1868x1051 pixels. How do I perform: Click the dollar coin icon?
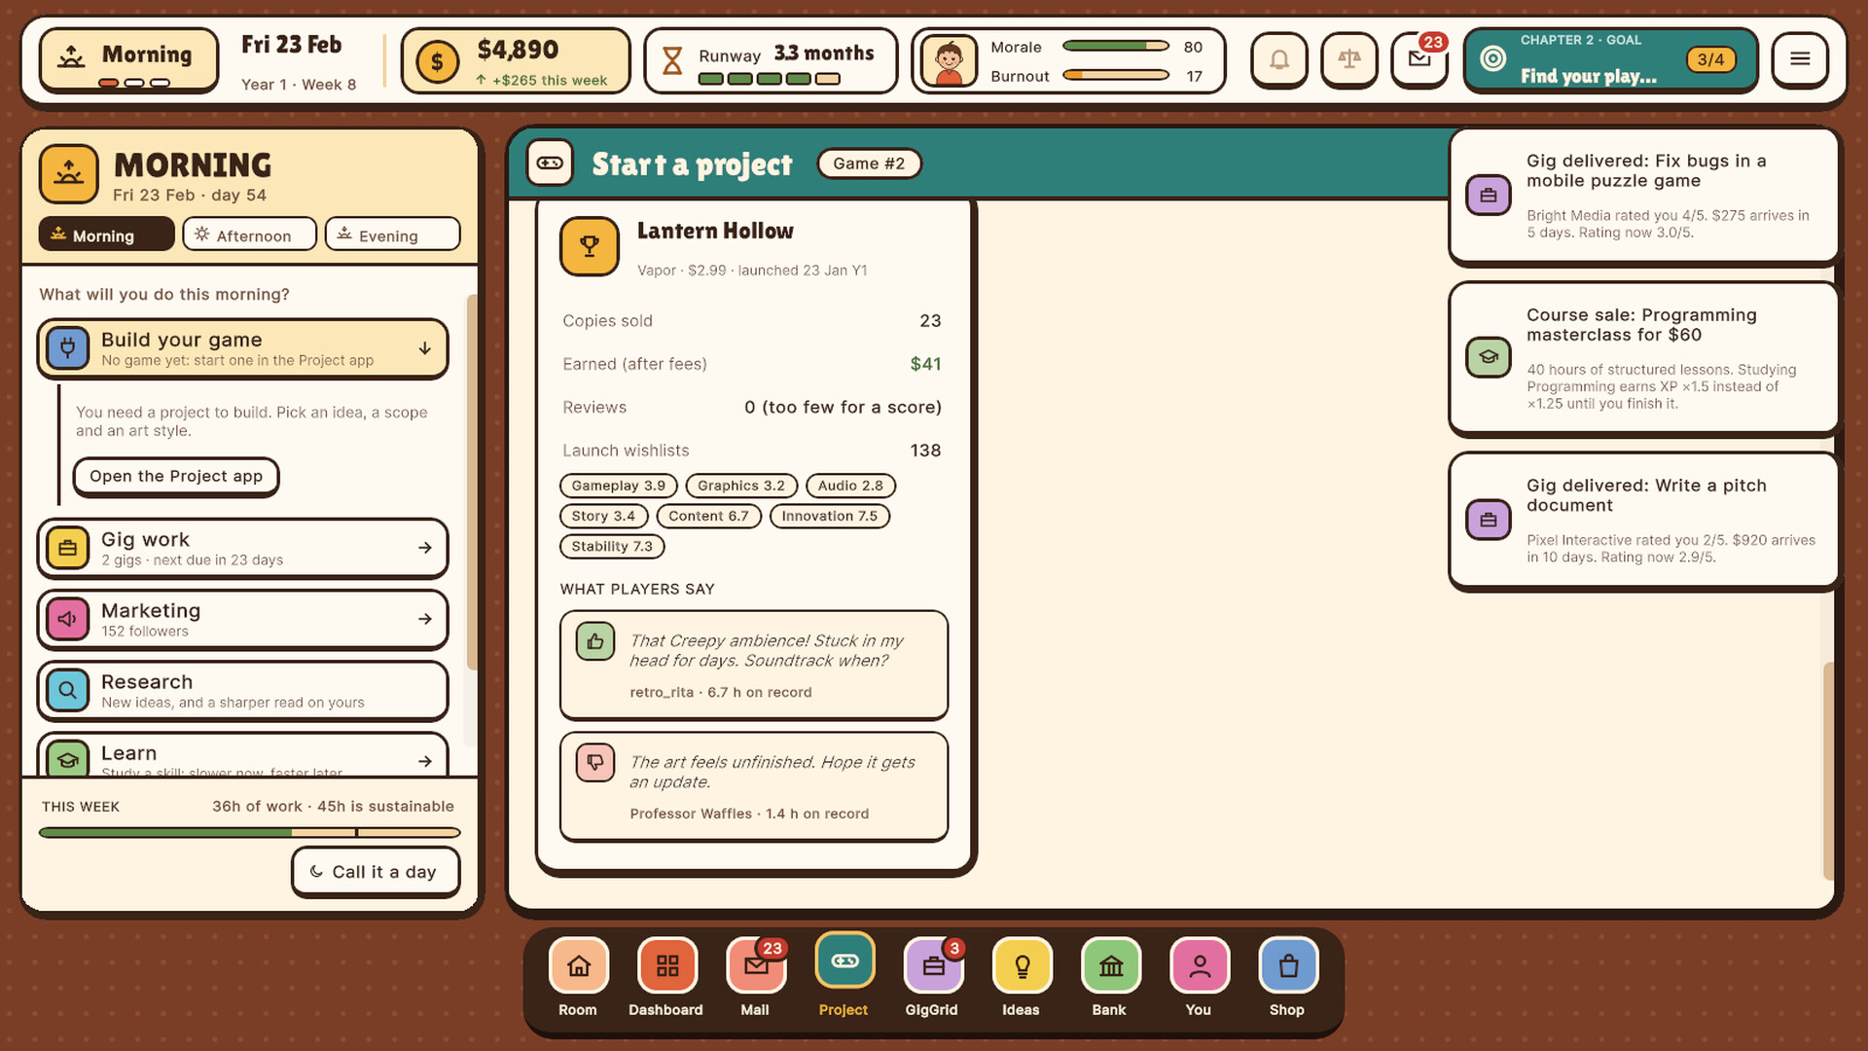pos(437,62)
